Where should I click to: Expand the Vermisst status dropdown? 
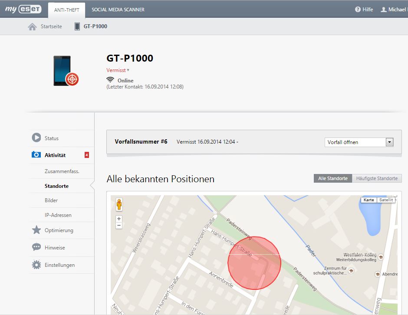[118, 70]
